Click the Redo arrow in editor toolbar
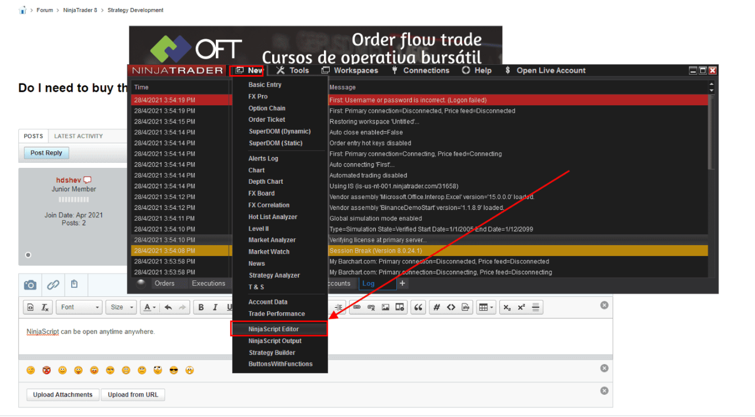Image resolution: width=755 pixels, height=417 pixels. click(182, 307)
